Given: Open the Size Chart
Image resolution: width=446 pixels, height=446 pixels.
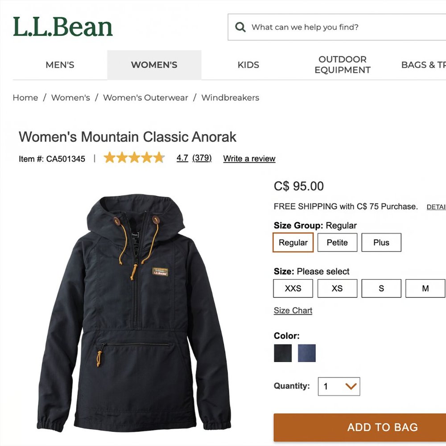Looking at the screenshot, I should tap(293, 310).
